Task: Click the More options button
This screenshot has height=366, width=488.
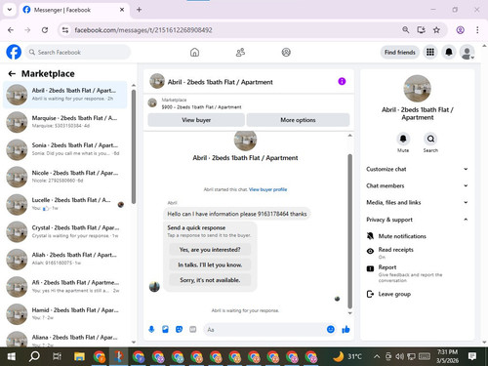Action: point(298,120)
